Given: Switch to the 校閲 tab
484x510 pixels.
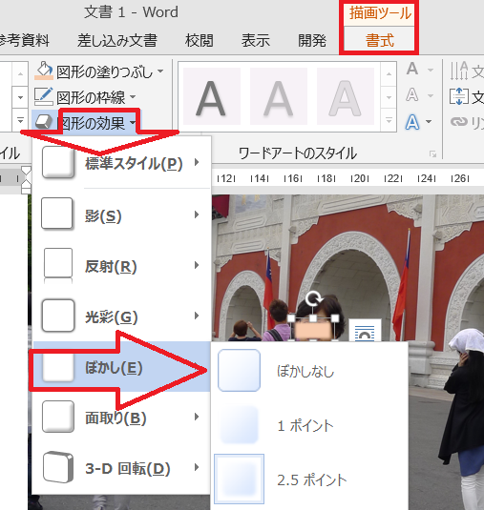Looking at the screenshot, I should pos(199,41).
